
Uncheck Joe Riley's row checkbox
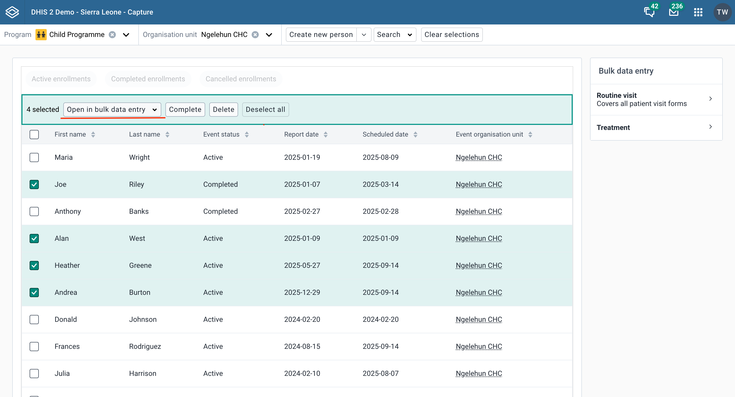34,184
